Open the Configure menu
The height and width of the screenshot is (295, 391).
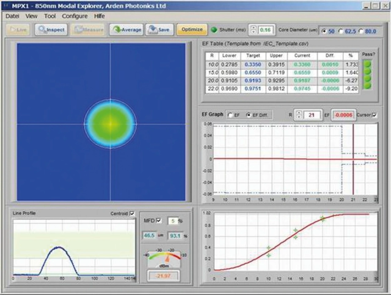click(x=75, y=16)
